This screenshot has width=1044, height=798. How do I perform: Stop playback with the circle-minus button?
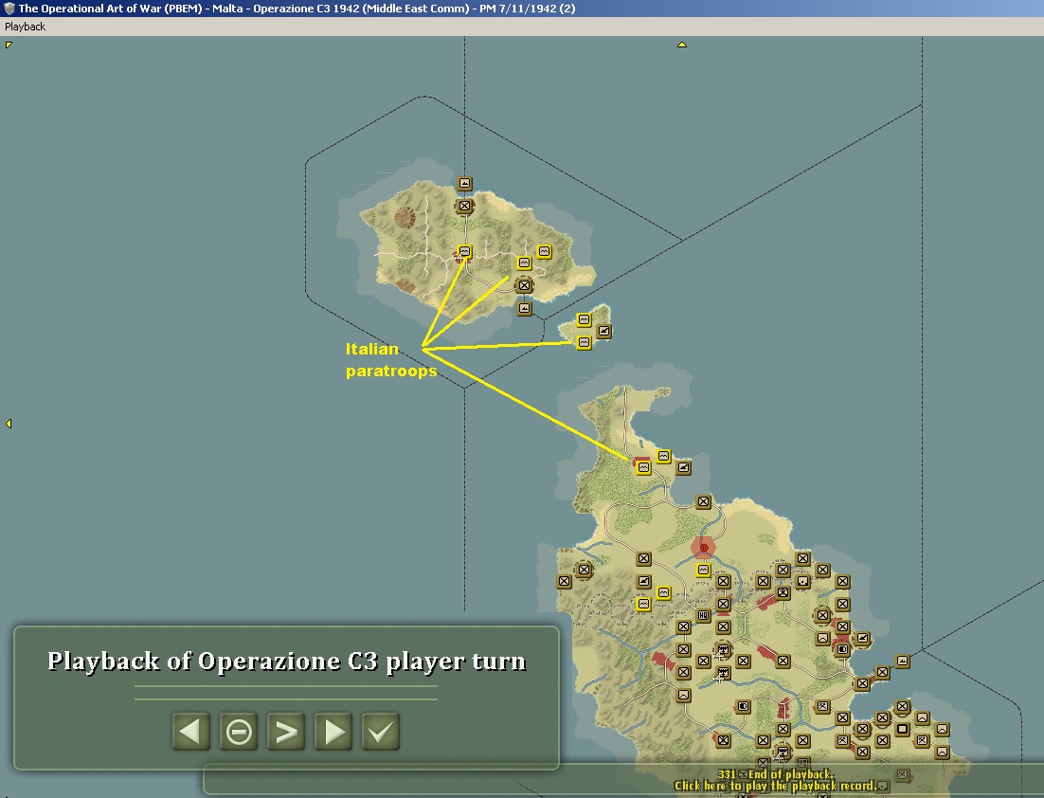pos(239,732)
